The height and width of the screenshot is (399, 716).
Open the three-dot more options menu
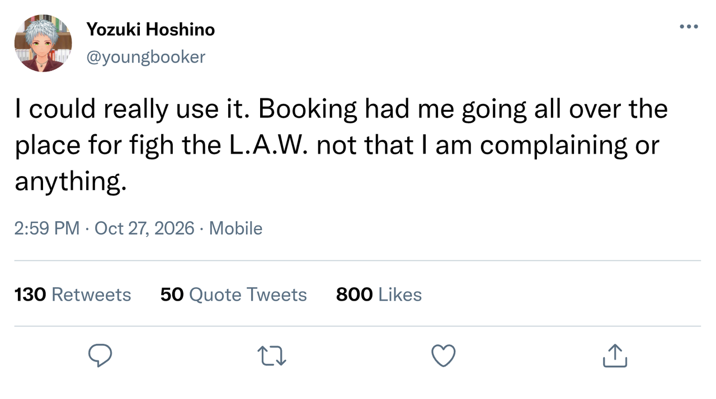[689, 26]
